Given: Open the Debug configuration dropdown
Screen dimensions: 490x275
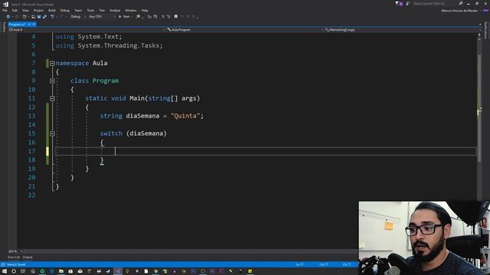Looking at the screenshot, I should 78,17.
